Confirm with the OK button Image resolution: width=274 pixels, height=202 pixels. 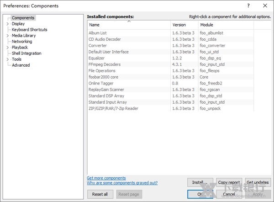(200, 194)
